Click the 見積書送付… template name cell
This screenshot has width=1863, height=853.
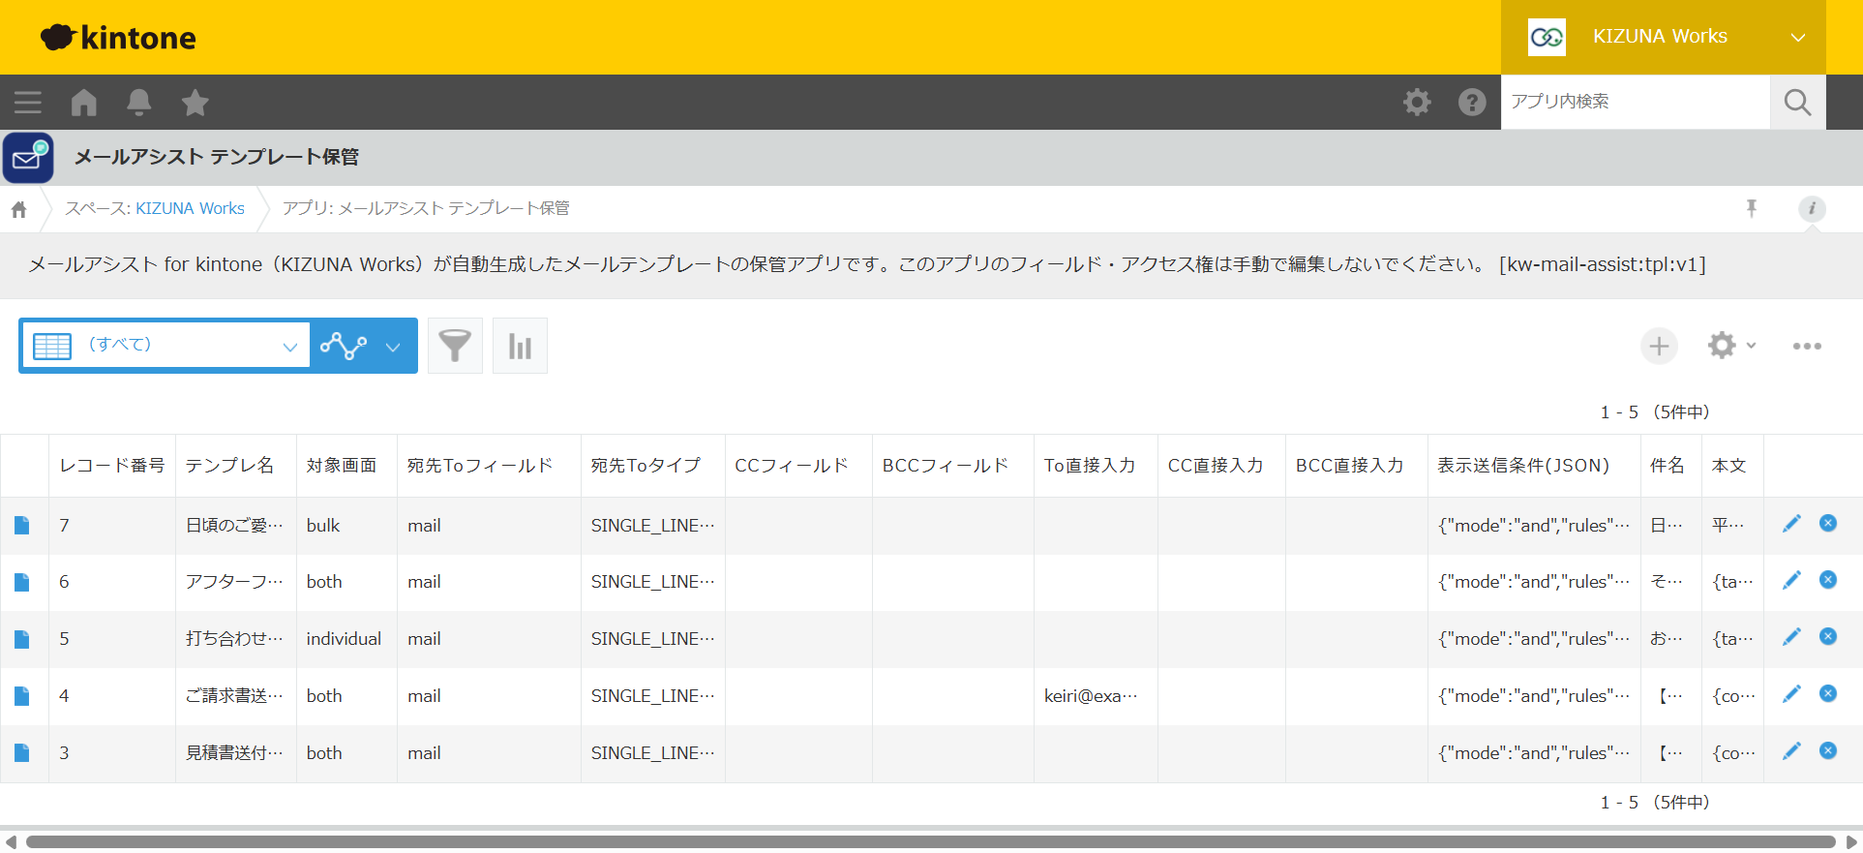(x=235, y=753)
